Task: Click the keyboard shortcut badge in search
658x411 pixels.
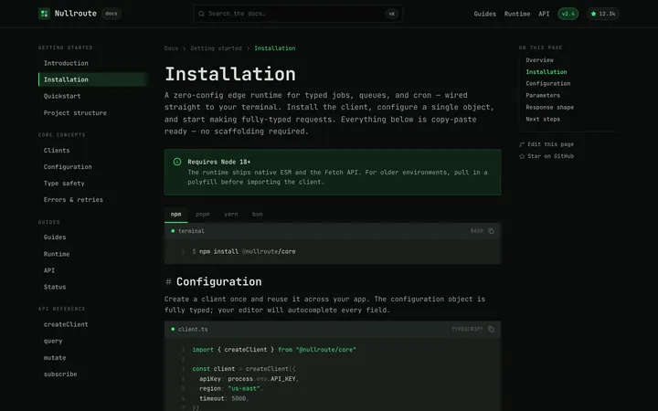Action: pos(391,14)
